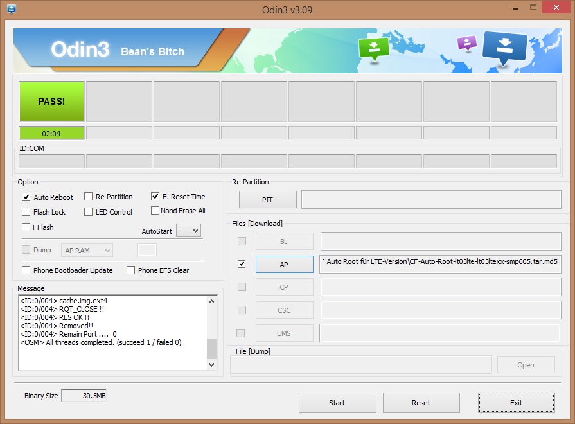This screenshot has width=575, height=424.
Task: Click the CSC file path field
Action: pos(441,310)
